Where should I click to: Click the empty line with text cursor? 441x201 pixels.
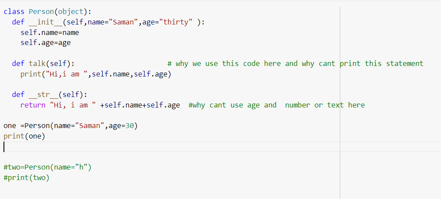click(172, 147)
